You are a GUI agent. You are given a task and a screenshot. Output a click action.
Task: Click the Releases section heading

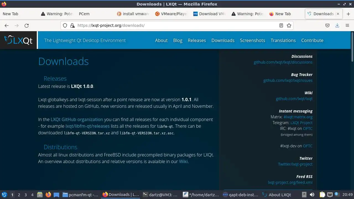pyautogui.click(x=55, y=78)
